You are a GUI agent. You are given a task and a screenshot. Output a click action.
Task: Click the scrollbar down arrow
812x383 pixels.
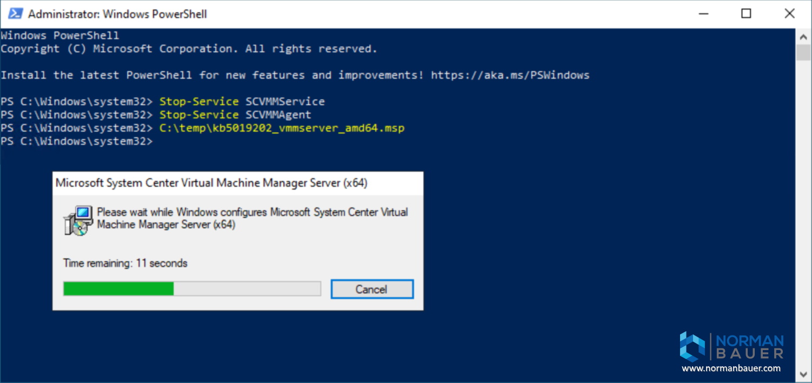pyautogui.click(x=804, y=375)
